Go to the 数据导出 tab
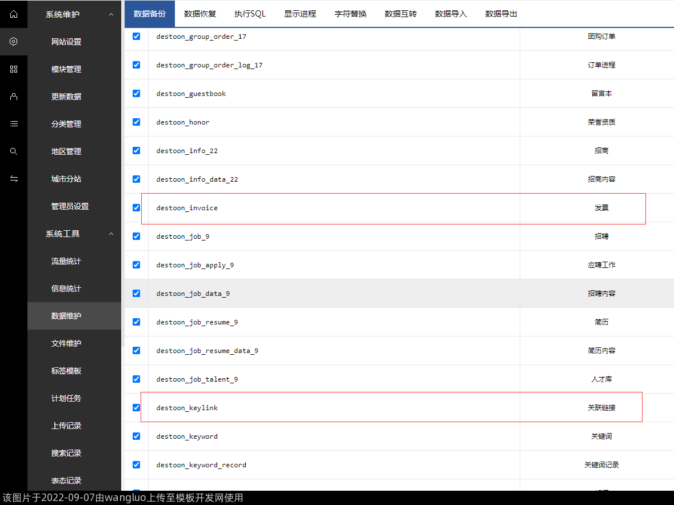 pos(501,14)
